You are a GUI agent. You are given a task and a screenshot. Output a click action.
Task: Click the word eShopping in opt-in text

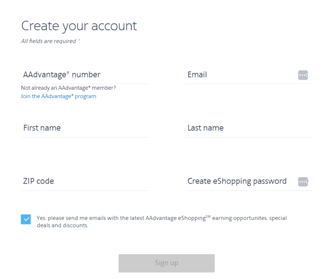[x=192, y=218]
